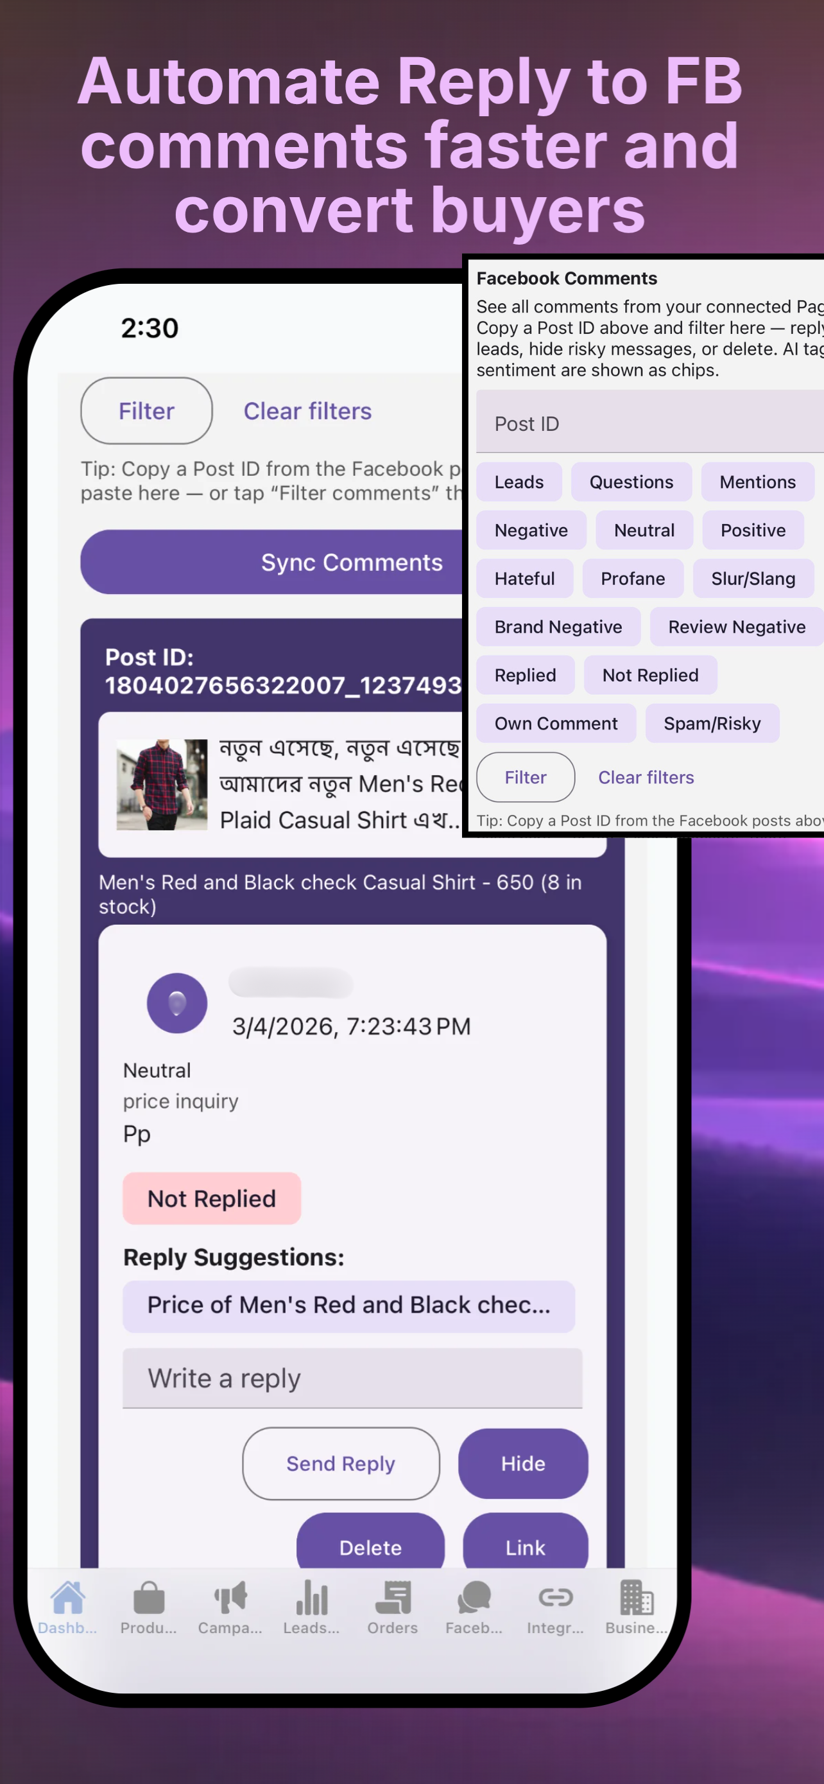Toggle the Leads filter chip
824x1784 pixels.
coord(519,482)
